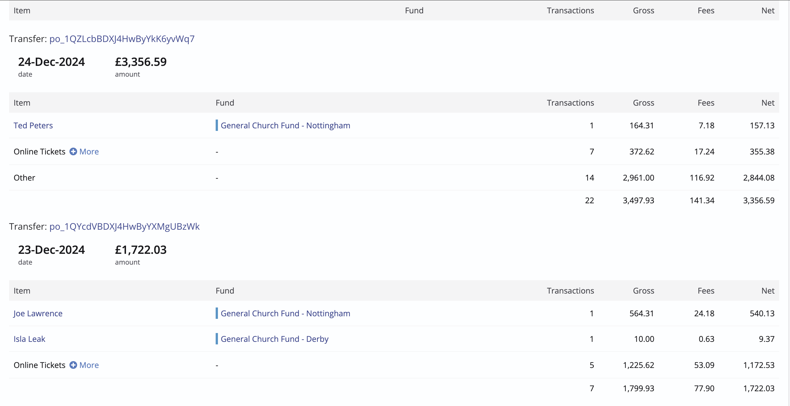Click fees value 116.92 in Other row
This screenshot has width=790, height=406.
[702, 178]
